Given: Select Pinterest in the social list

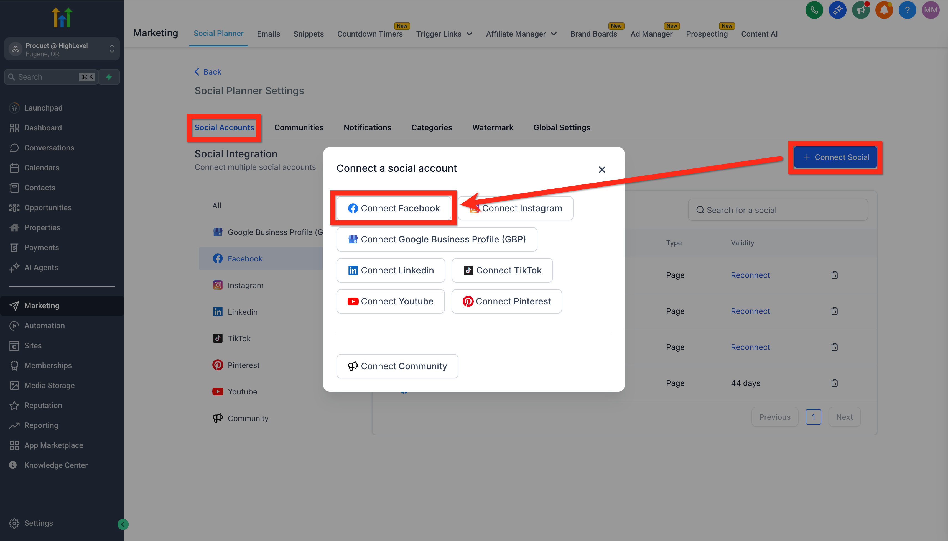Looking at the screenshot, I should coord(243,365).
